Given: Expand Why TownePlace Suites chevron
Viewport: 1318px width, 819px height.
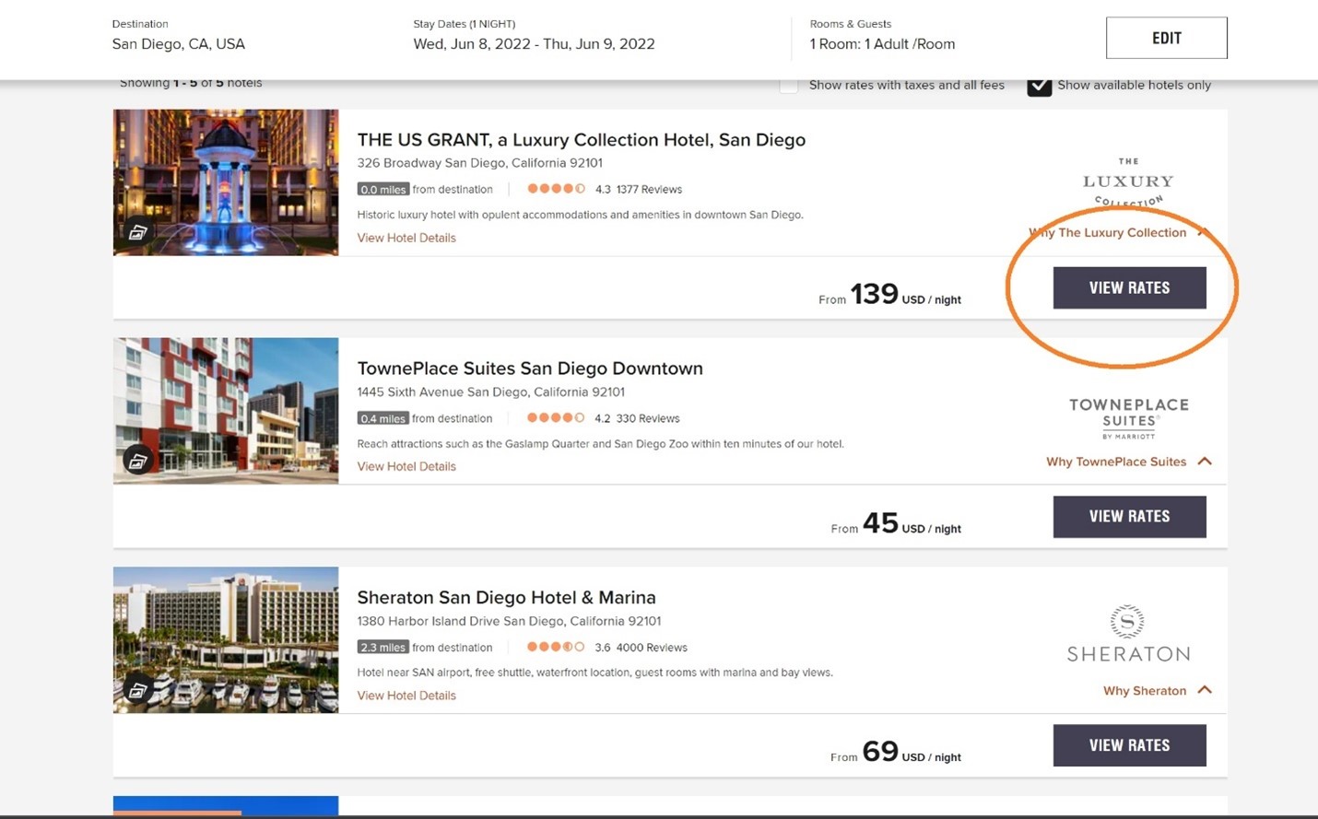Looking at the screenshot, I should (1205, 462).
